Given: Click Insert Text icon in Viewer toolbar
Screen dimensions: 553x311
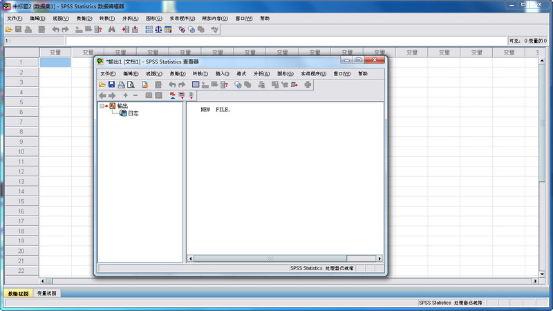Looking at the screenshot, I should pos(191,95).
